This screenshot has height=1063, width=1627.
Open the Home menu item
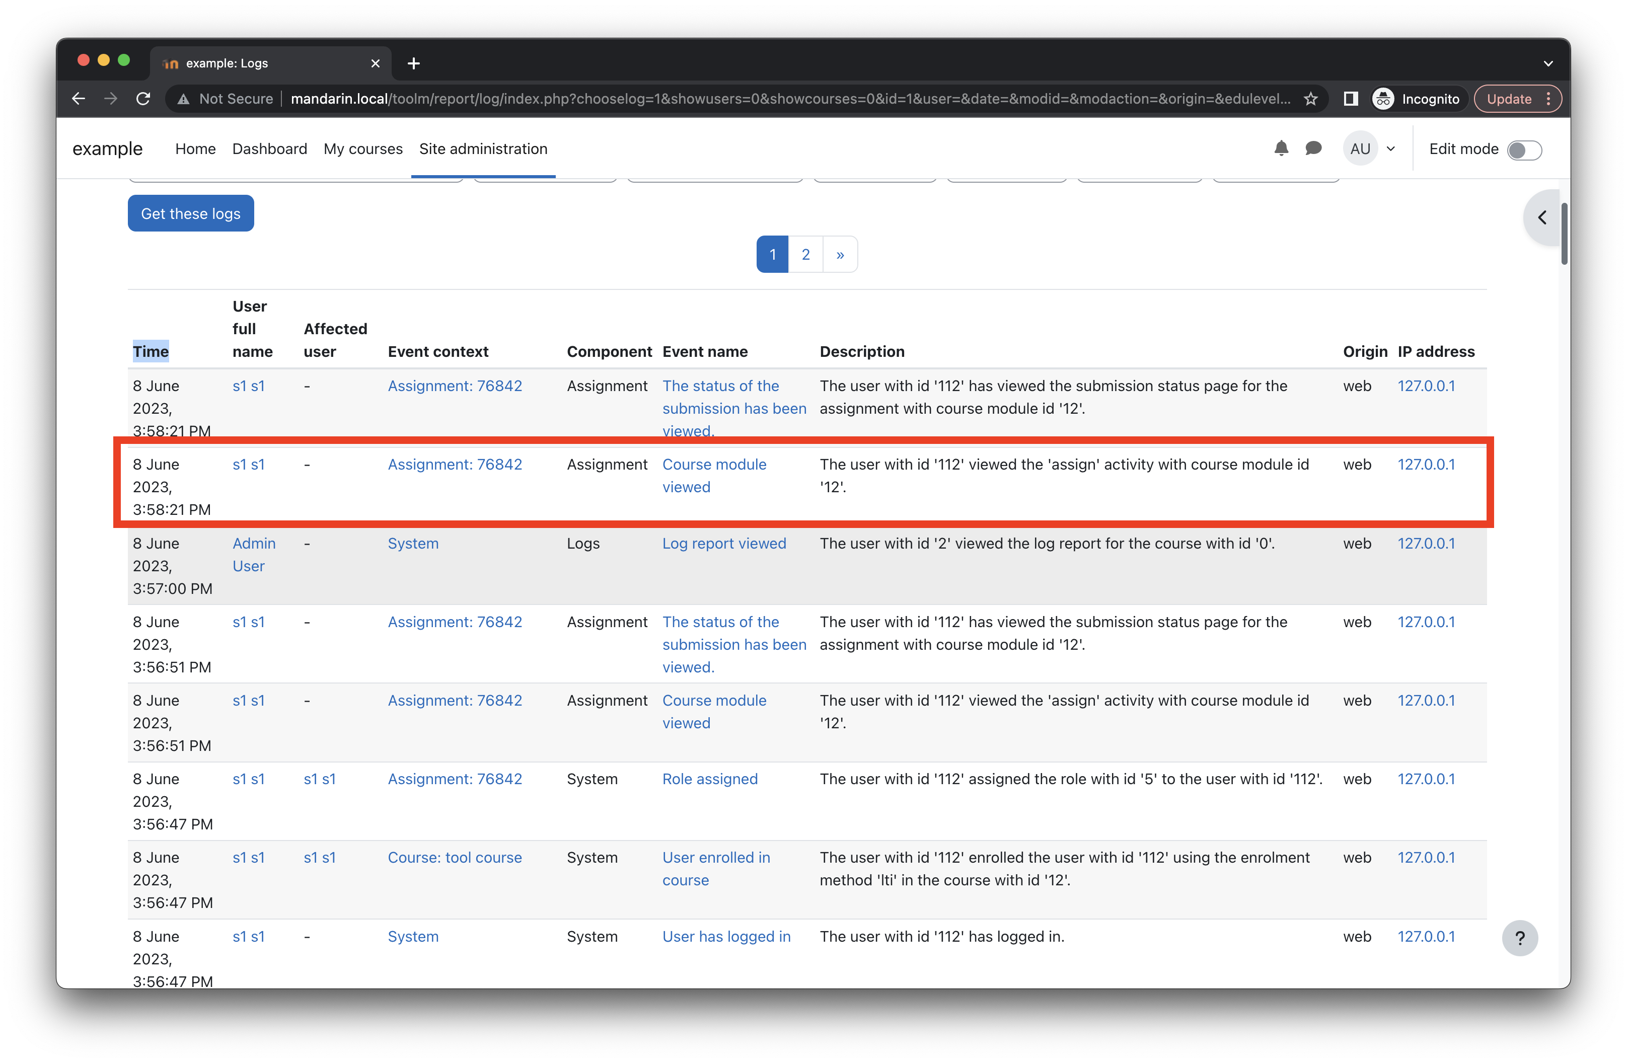(x=195, y=149)
